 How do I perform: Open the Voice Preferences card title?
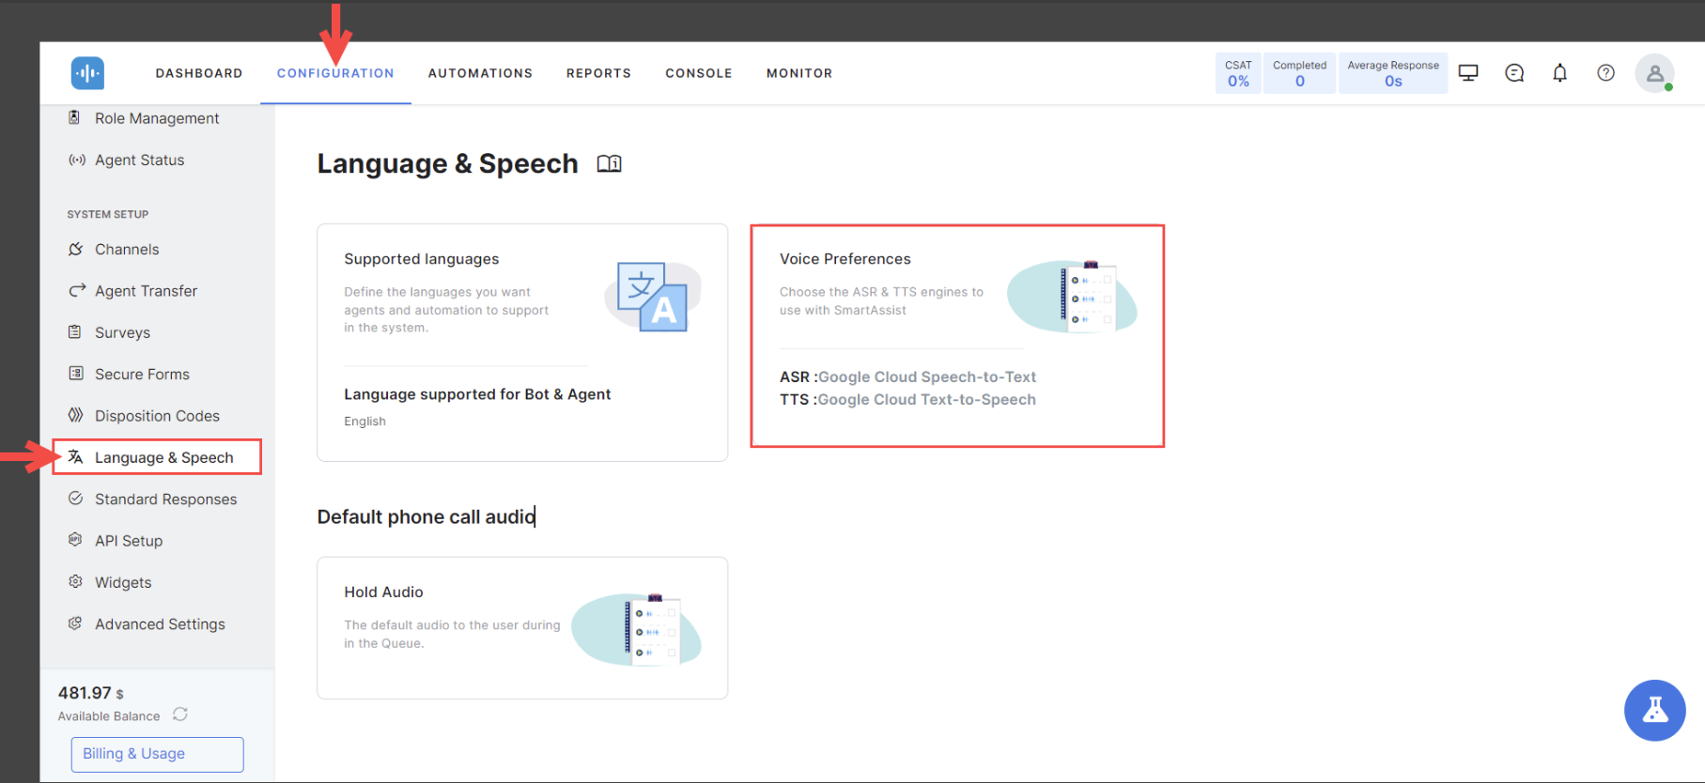(x=845, y=259)
